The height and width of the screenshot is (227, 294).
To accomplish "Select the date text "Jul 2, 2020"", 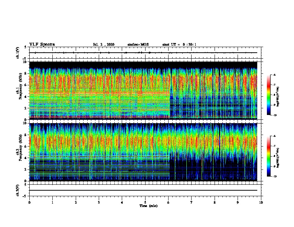I will pos(104,45).
